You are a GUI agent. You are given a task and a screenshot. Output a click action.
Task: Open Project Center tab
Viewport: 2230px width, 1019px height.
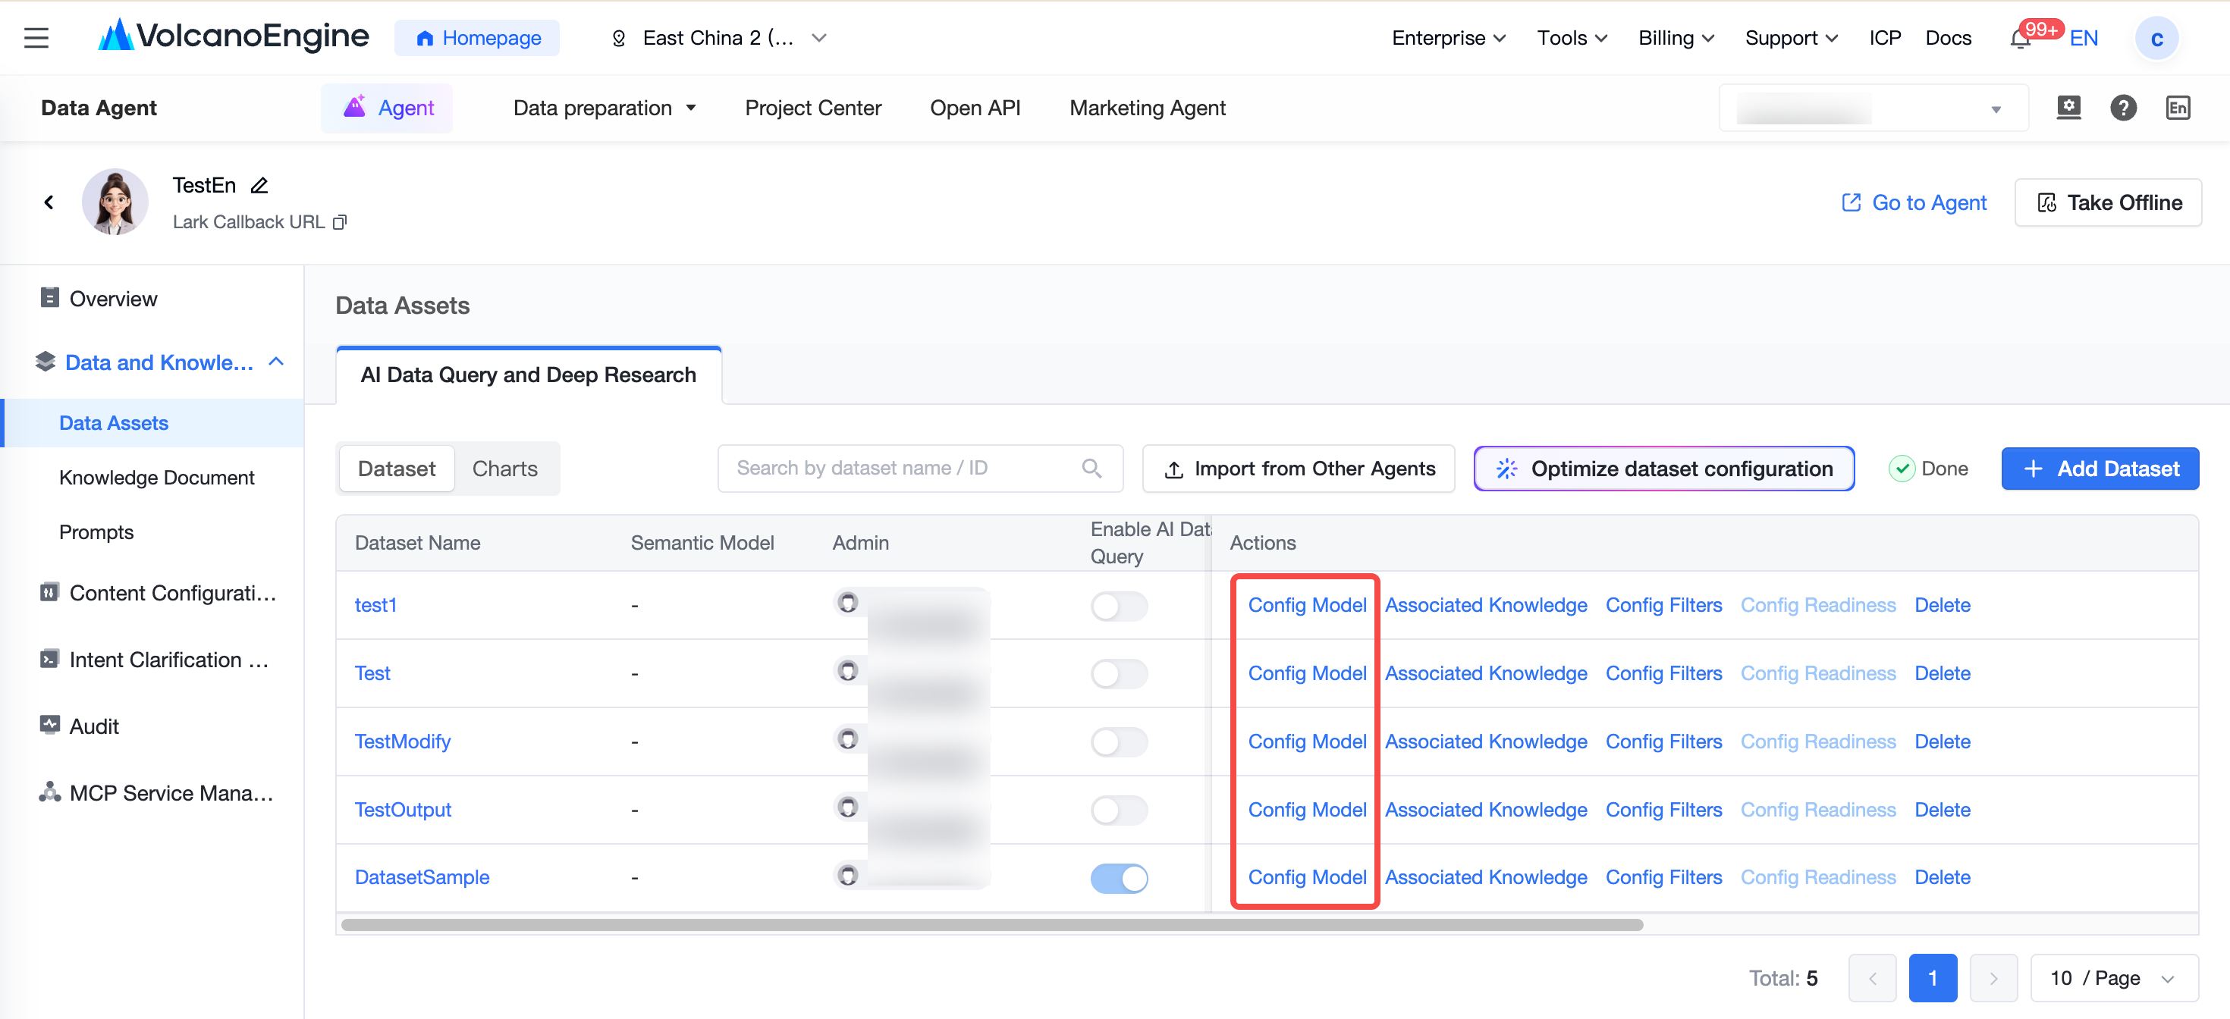click(x=813, y=108)
